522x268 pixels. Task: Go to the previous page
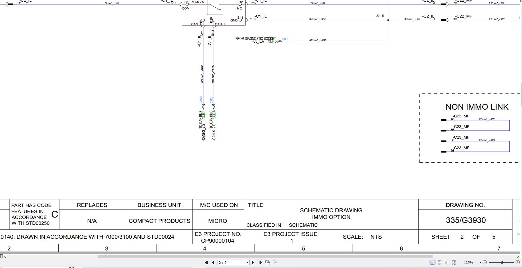tap(213, 262)
